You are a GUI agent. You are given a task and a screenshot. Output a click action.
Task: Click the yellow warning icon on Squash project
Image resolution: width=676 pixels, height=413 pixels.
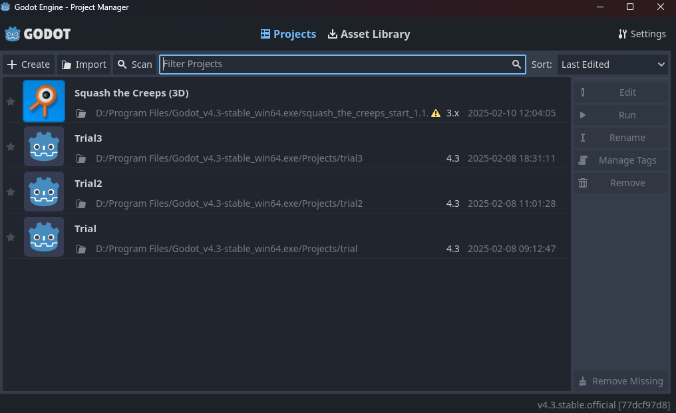pos(436,113)
